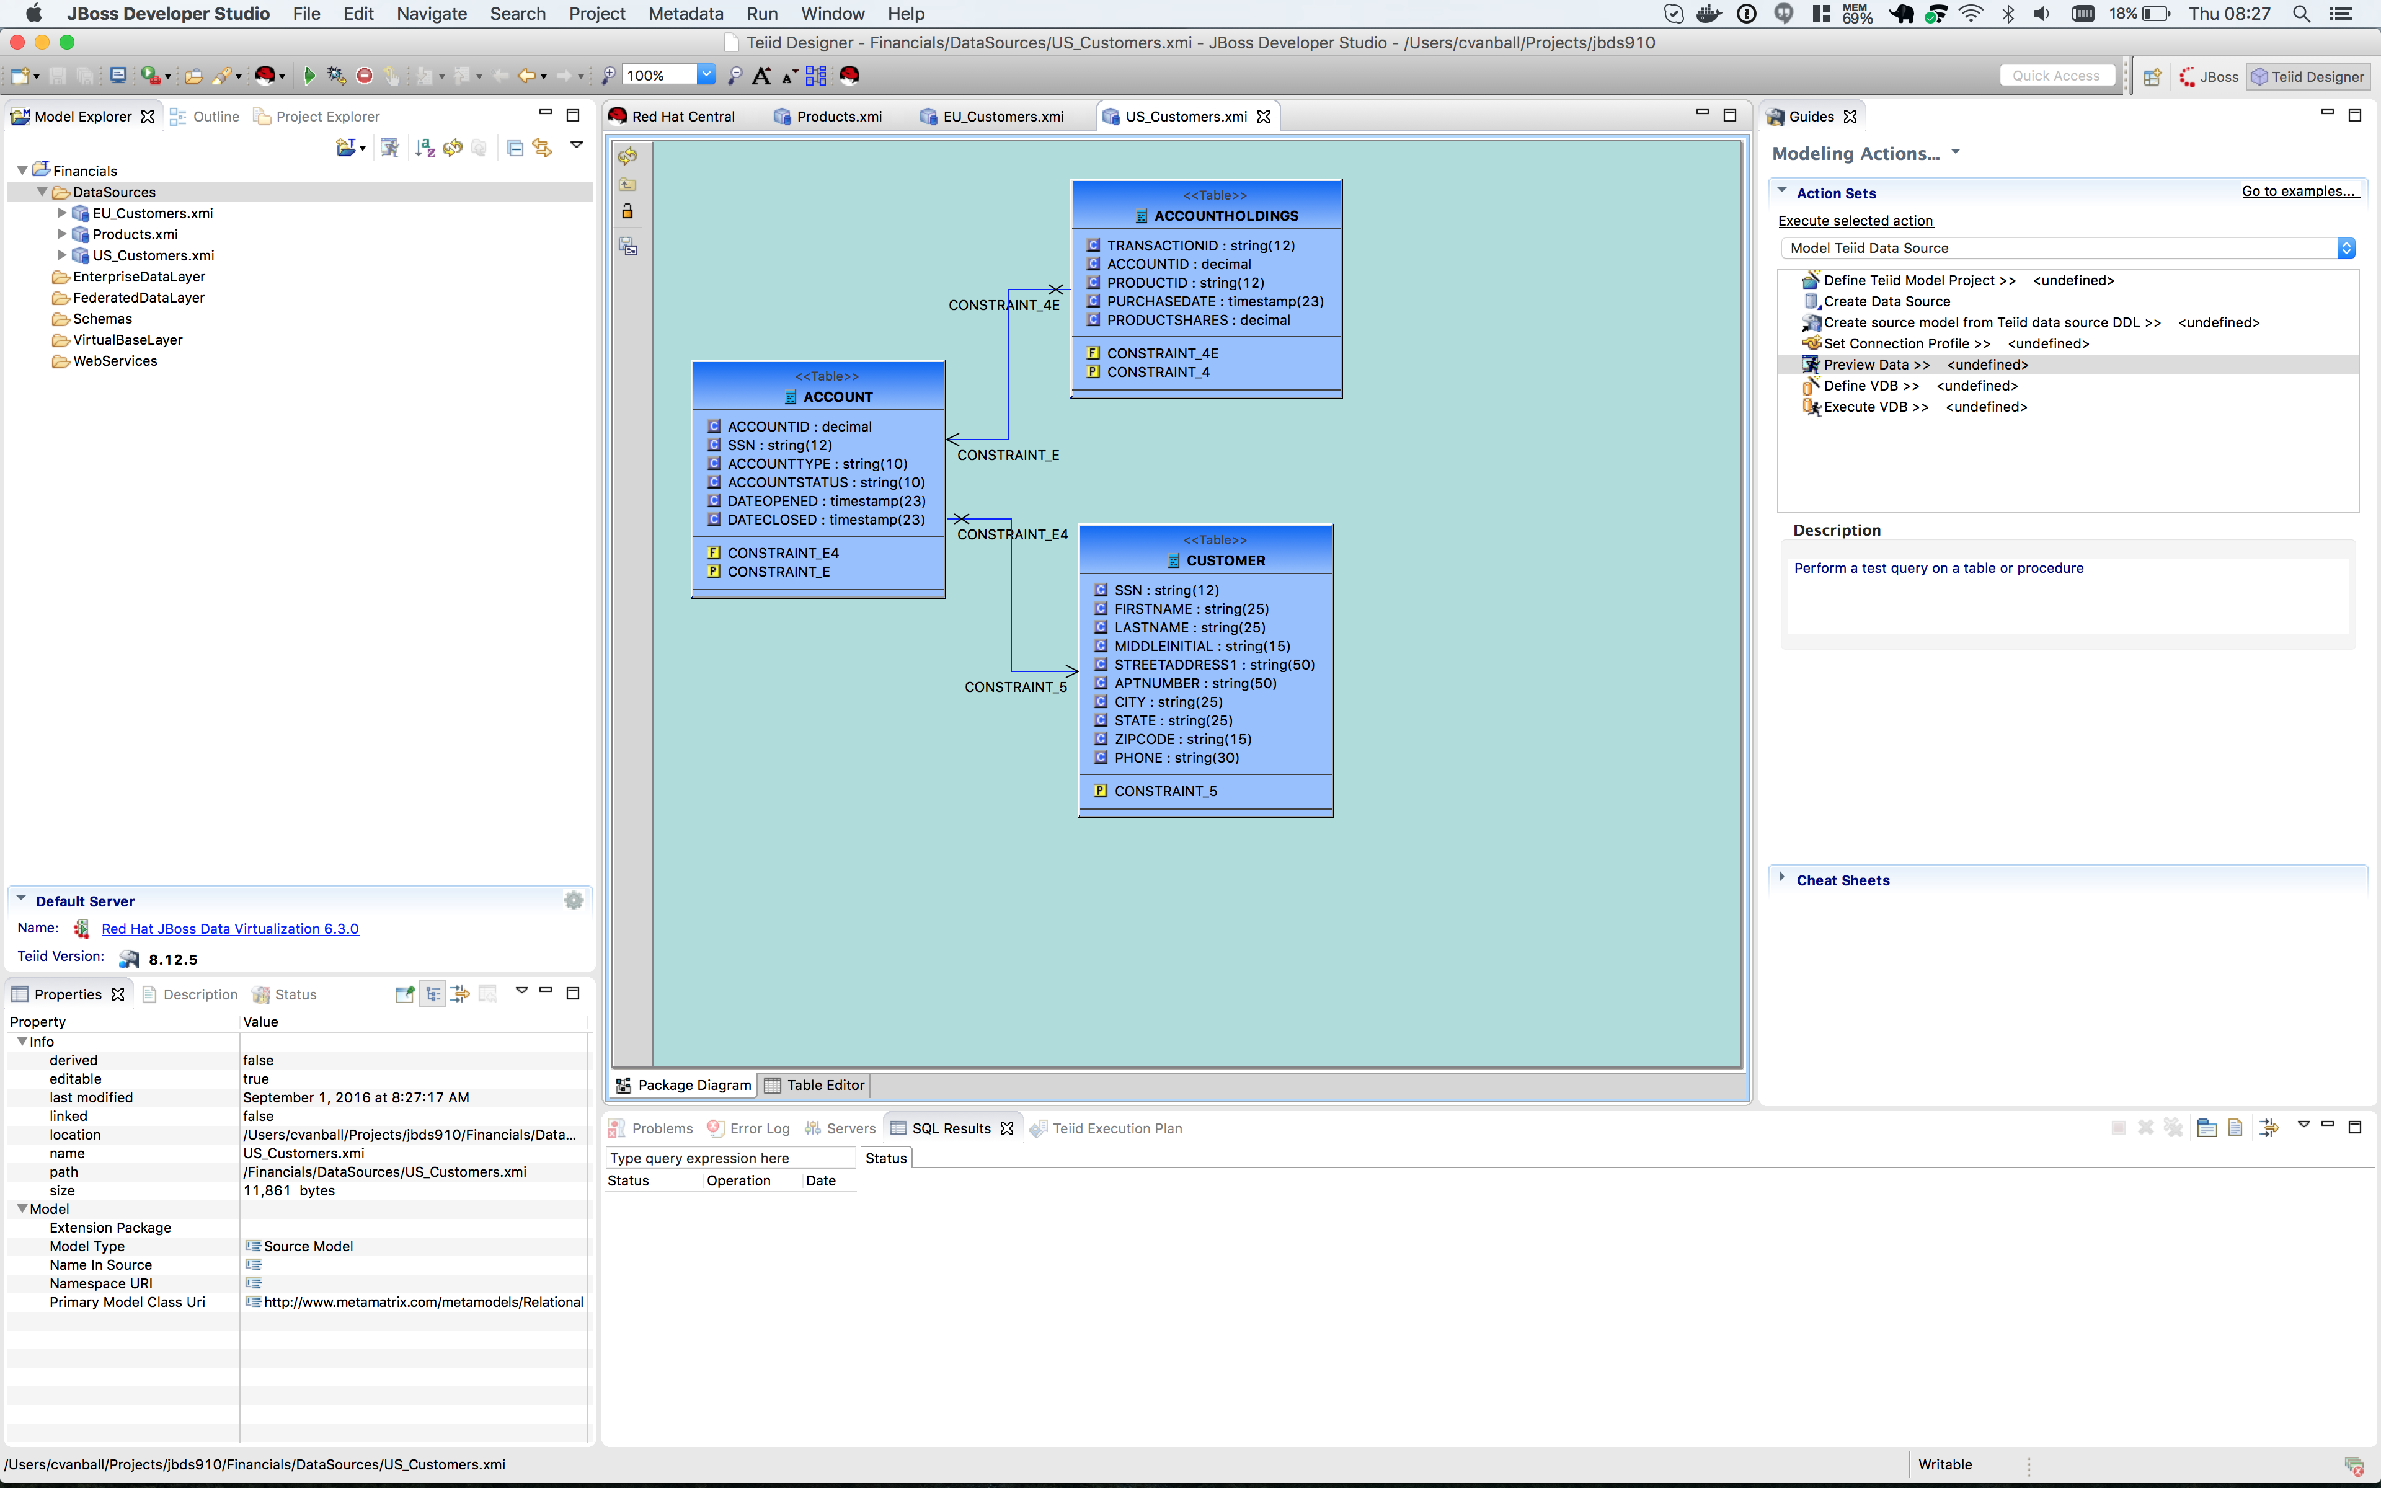Click the red Stop icon in toolbar
The width and height of the screenshot is (2381, 1488).
pyautogui.click(x=364, y=76)
